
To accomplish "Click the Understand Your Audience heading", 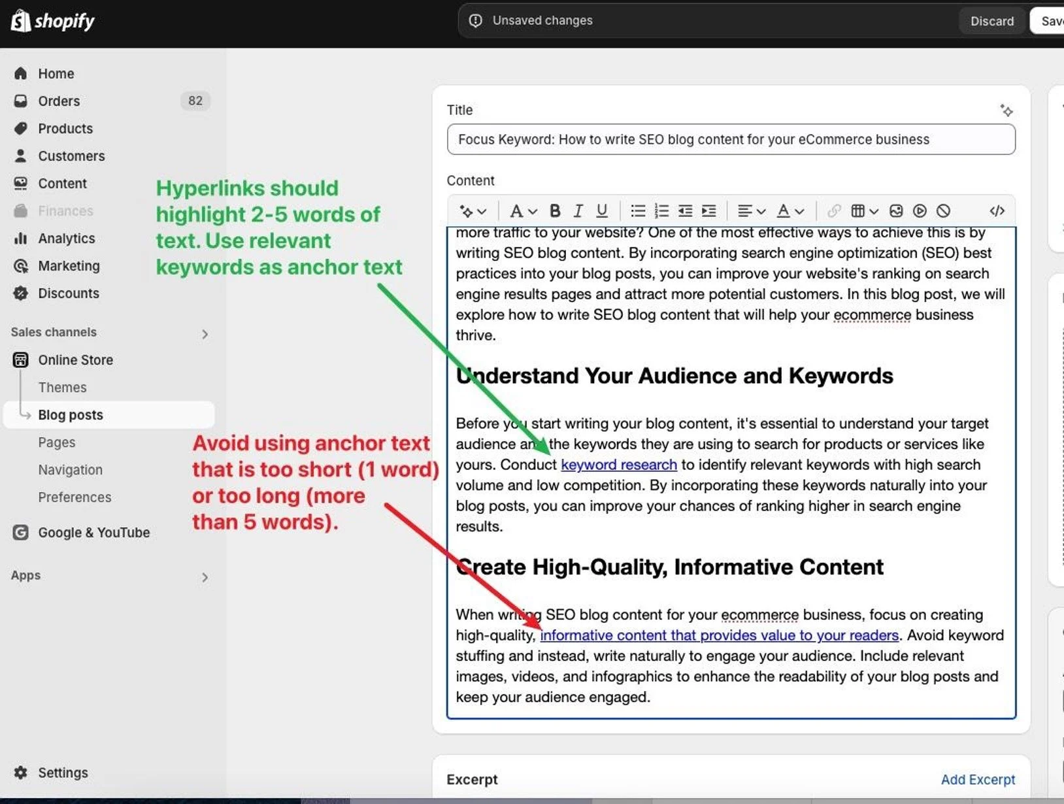I will coord(674,376).
